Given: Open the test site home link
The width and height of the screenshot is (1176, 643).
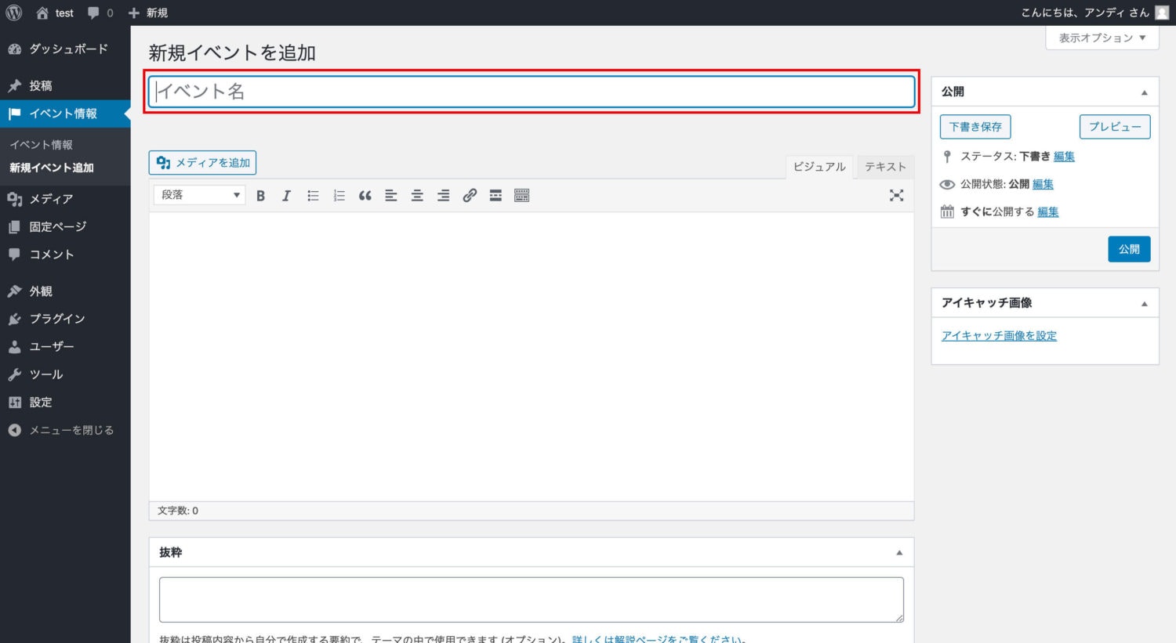Looking at the screenshot, I should (x=55, y=13).
